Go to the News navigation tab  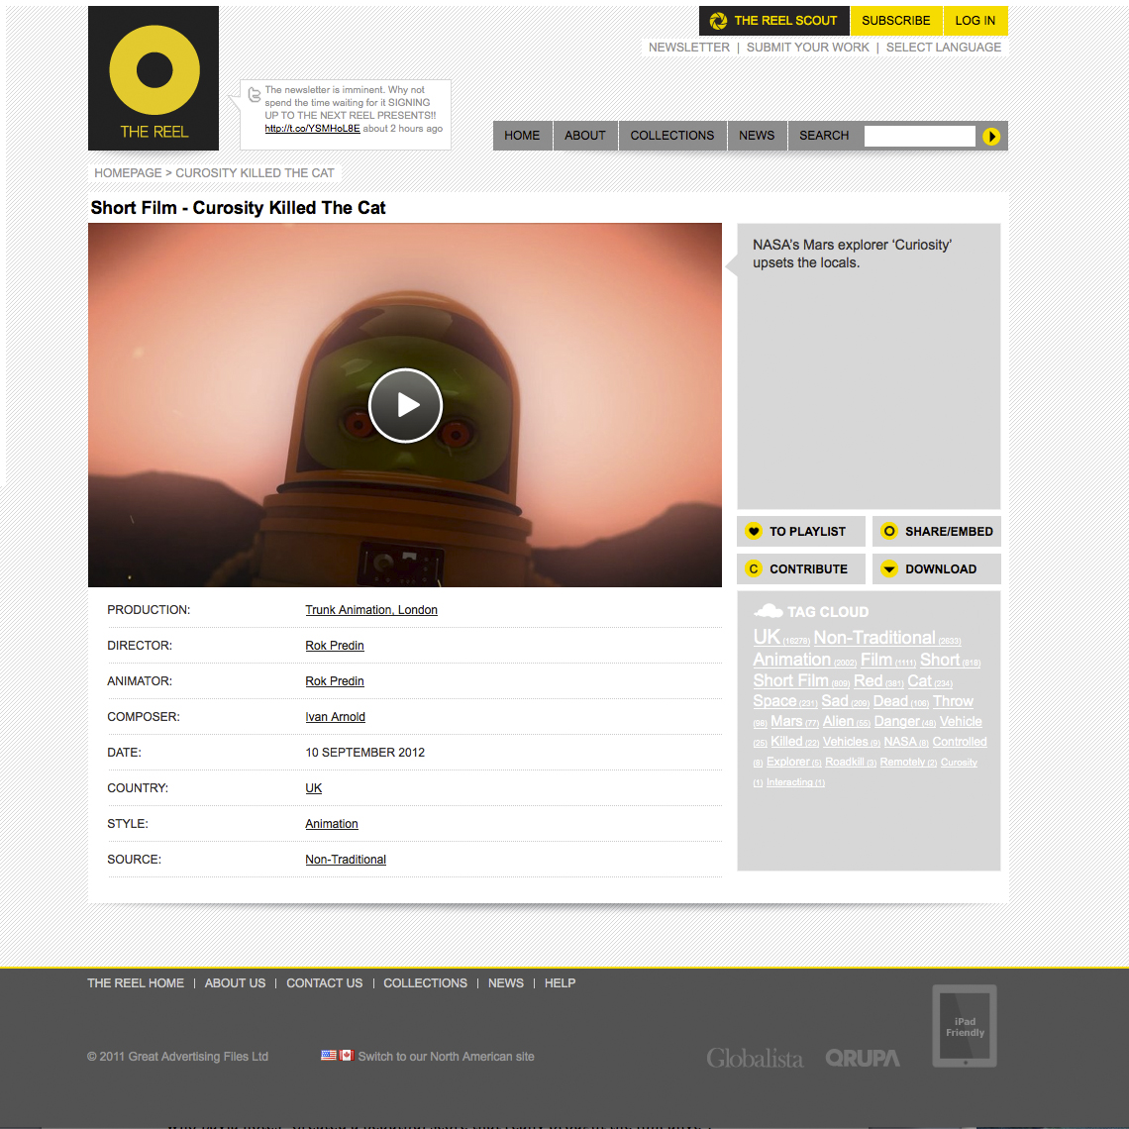click(x=757, y=136)
